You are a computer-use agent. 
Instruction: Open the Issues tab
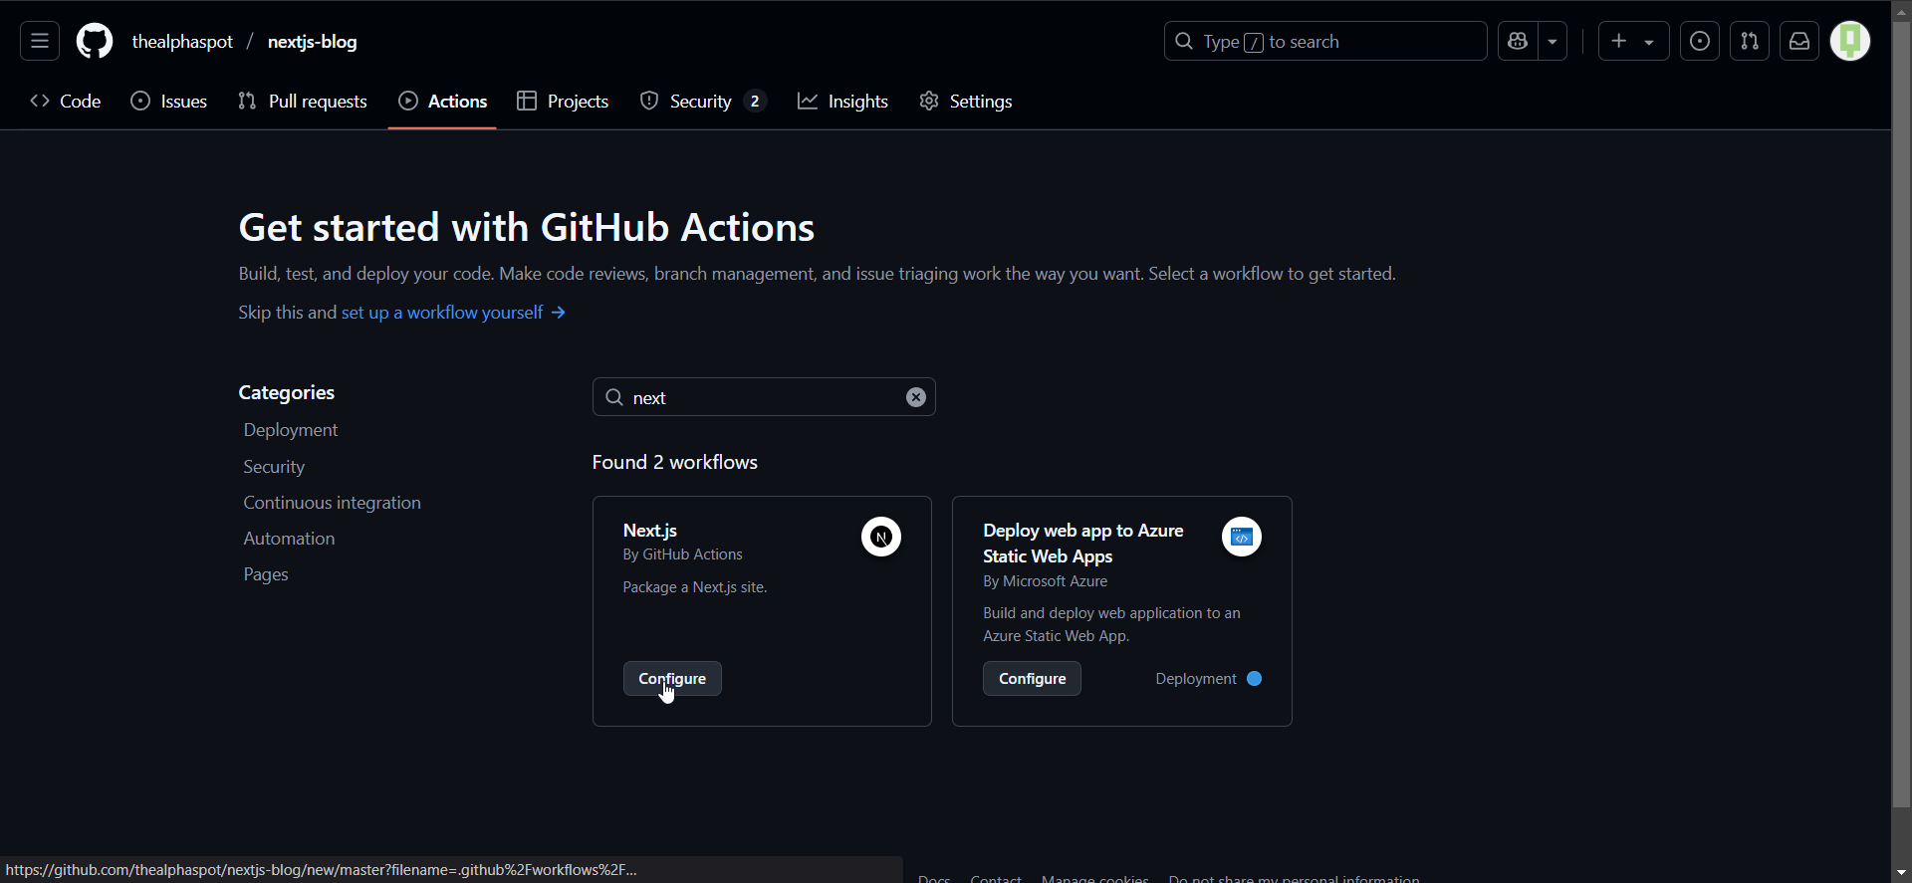tap(169, 101)
